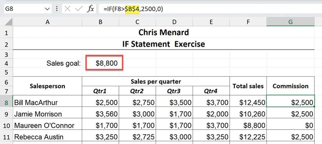Click the Insert Function fx icon
Image resolution: width=322 pixels, height=144 pixels.
(91, 9)
